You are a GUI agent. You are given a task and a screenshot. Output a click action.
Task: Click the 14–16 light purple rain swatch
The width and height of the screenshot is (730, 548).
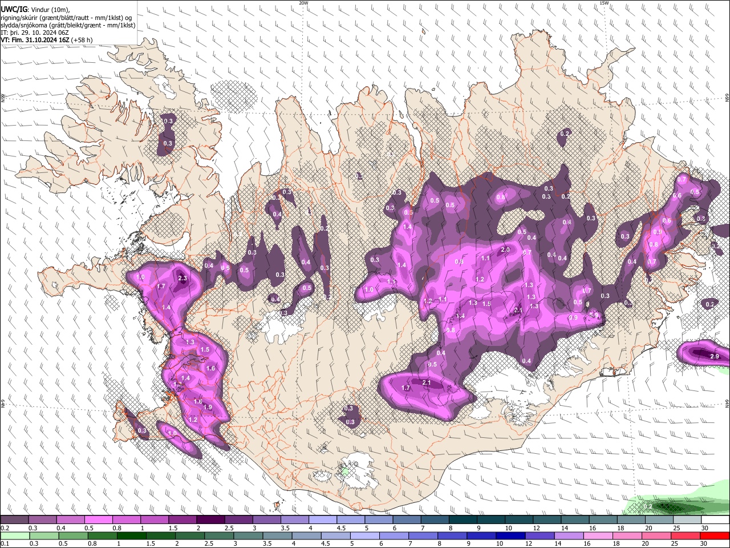pyautogui.click(x=568, y=535)
